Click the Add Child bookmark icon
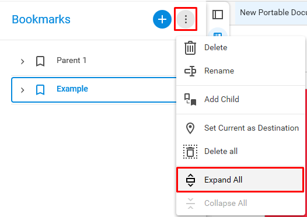 [x=190, y=99]
